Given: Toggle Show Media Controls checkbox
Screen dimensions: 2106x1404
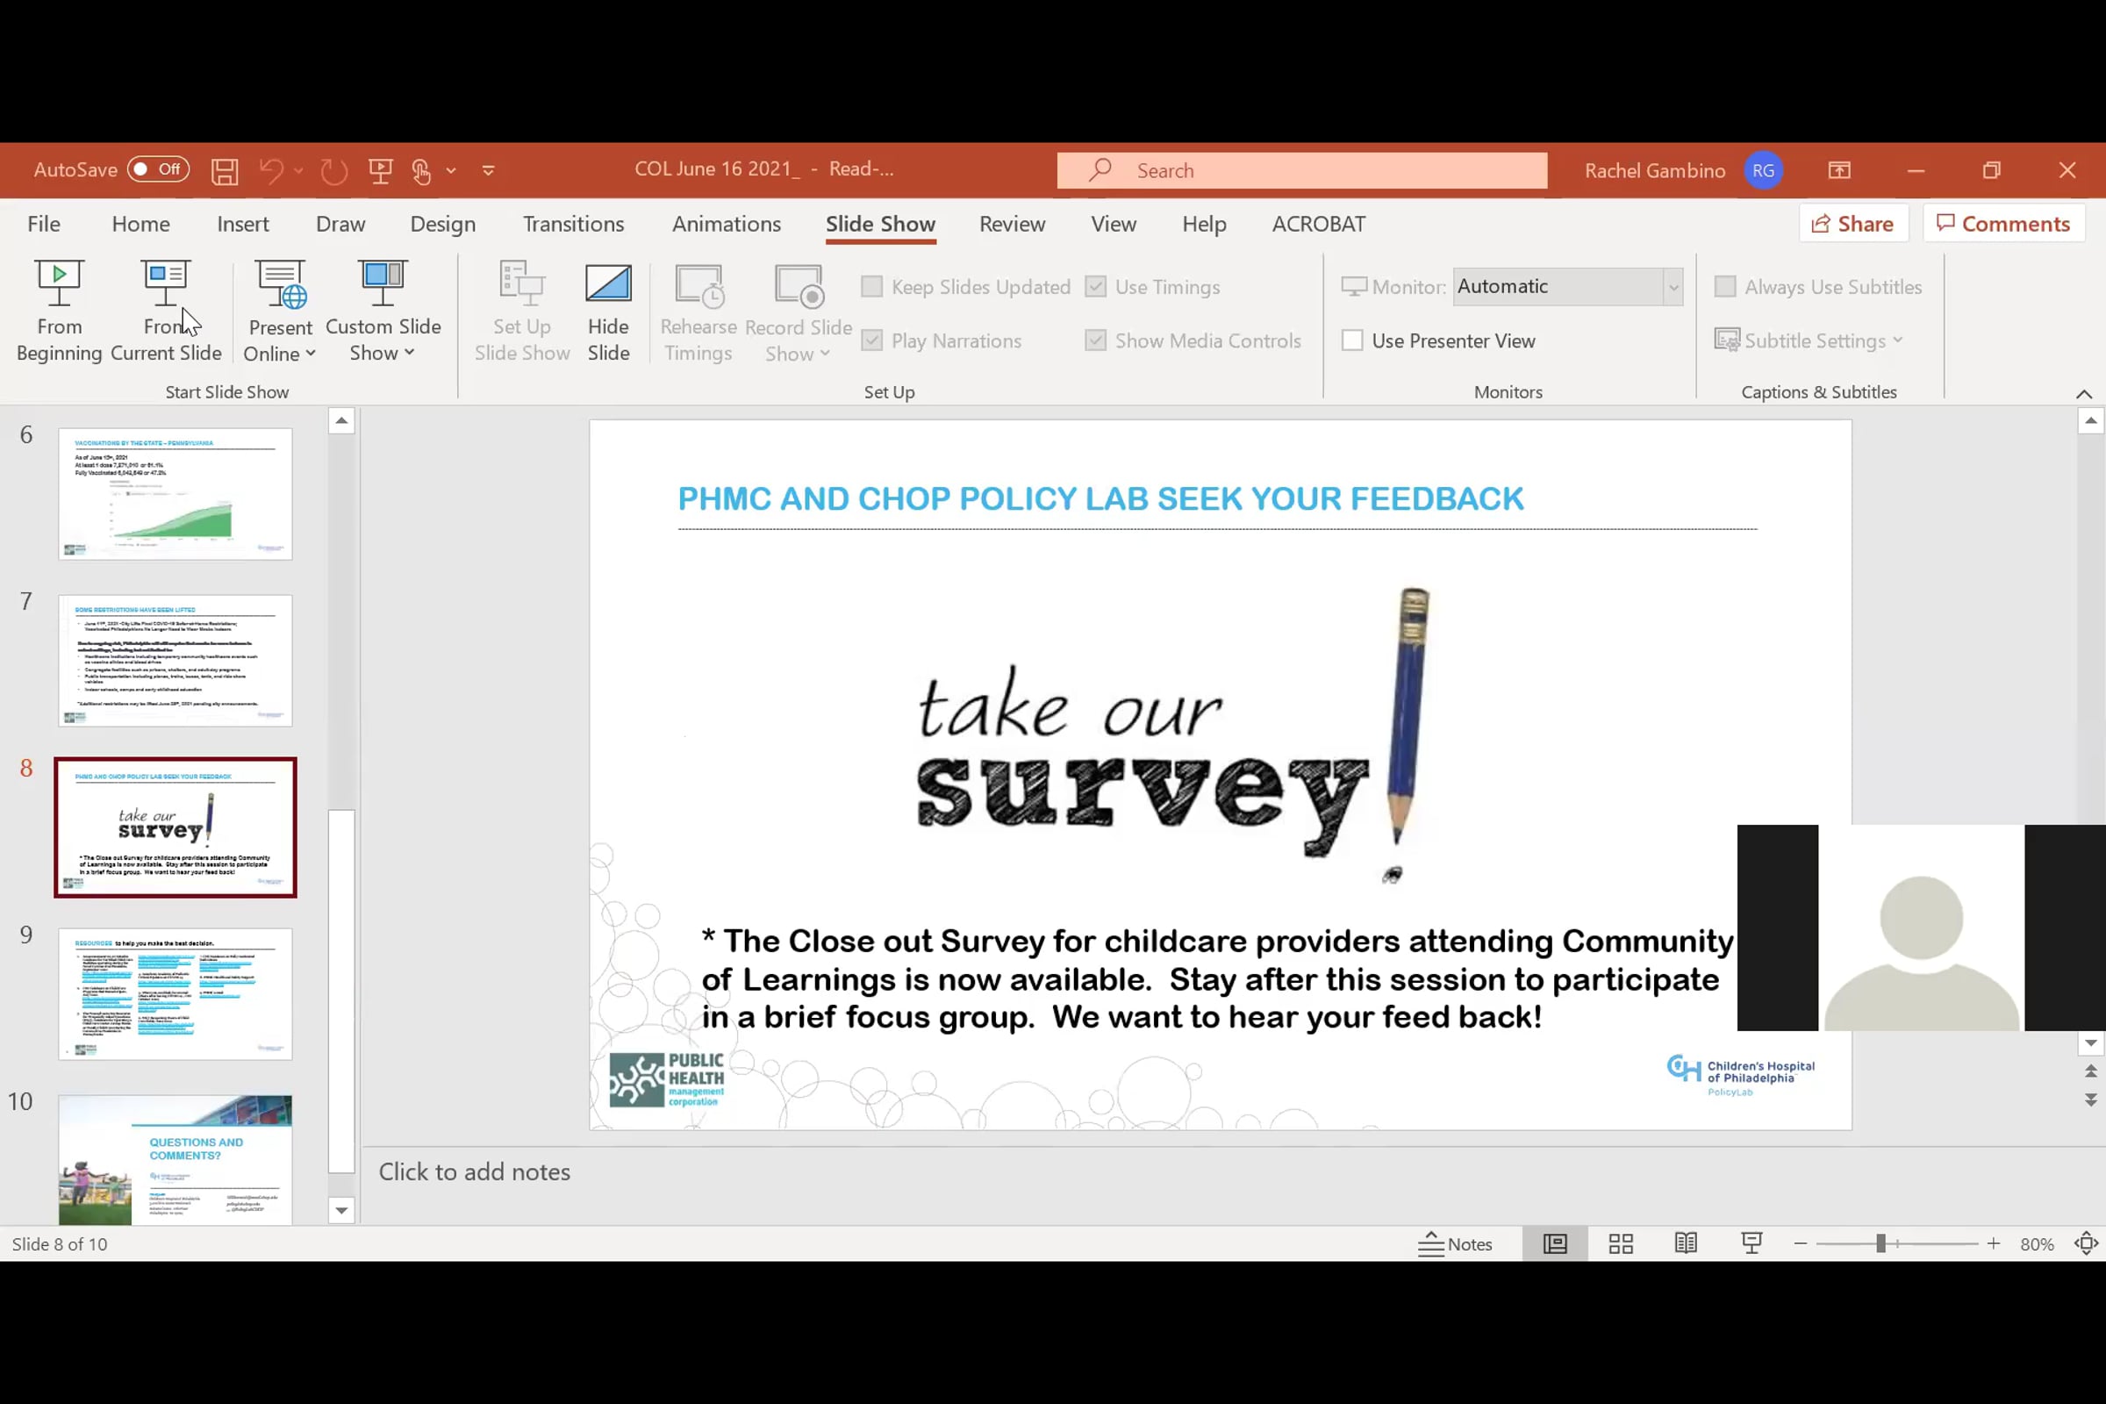Looking at the screenshot, I should click(1095, 340).
